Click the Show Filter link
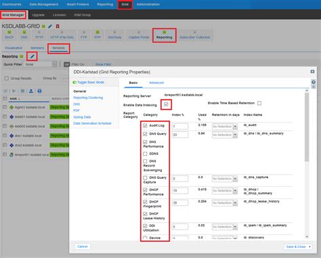This screenshot has height=258, width=321. (103, 64)
